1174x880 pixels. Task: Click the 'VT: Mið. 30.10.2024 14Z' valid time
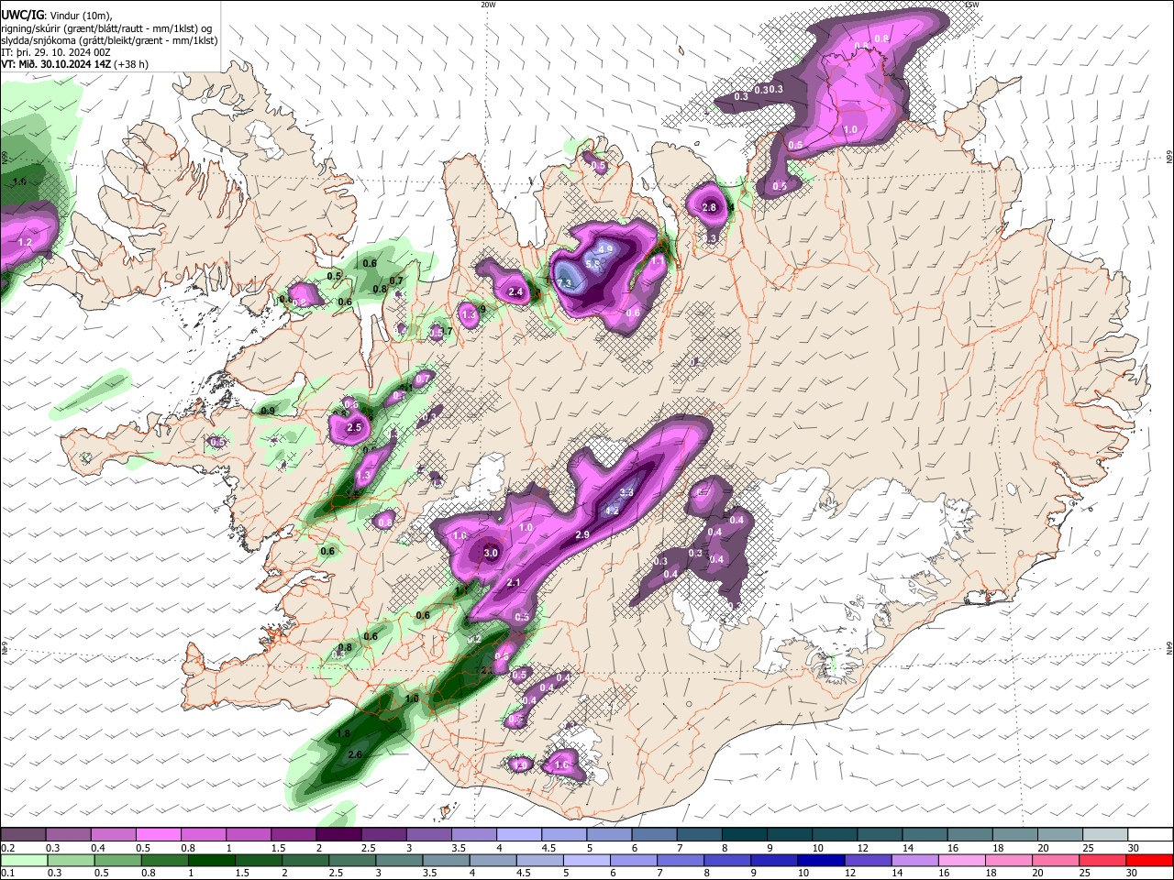(57, 64)
